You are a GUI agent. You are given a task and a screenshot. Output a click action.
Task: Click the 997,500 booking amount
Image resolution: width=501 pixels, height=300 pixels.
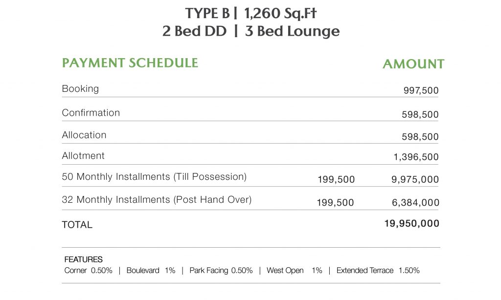[x=421, y=90]
